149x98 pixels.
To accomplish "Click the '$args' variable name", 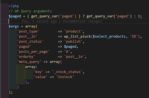I will [x=14, y=26].
